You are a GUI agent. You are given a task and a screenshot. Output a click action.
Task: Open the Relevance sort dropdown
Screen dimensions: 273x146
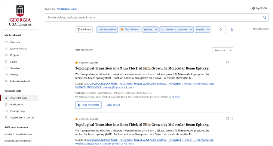click(x=223, y=50)
